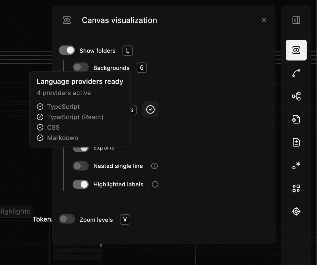Disable Highlighted labels
Viewport: 317px width, 265px height.
click(x=80, y=184)
